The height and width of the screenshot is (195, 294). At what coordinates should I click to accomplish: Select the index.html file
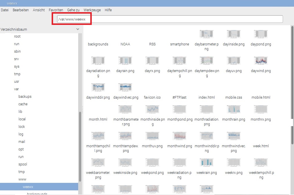pyautogui.click(x=207, y=97)
